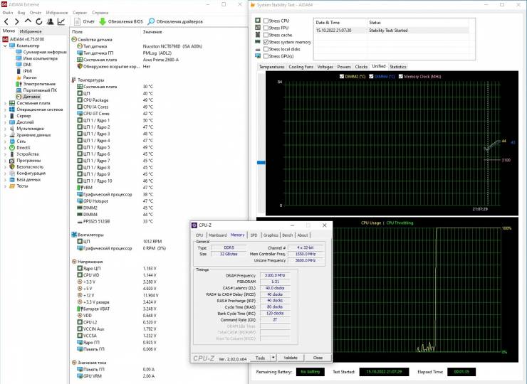This screenshot has height=384, width=527.
Task: Switch to the Clocks tab
Action: (x=361, y=67)
